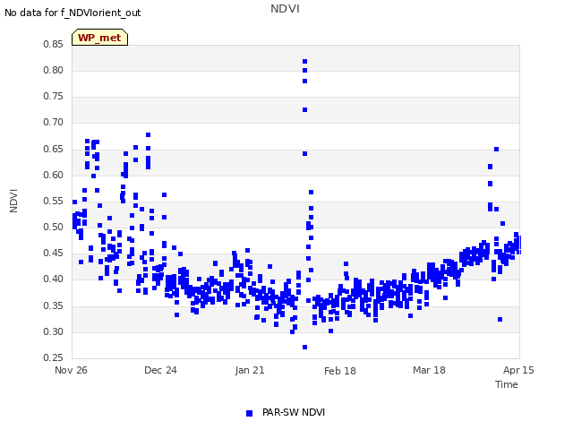Click the Feb 18 x-axis label
573x430 pixels.
[340, 371]
